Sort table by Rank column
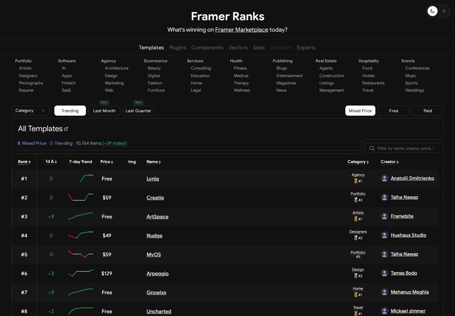Image resolution: width=455 pixels, height=316 pixels. click(24, 162)
